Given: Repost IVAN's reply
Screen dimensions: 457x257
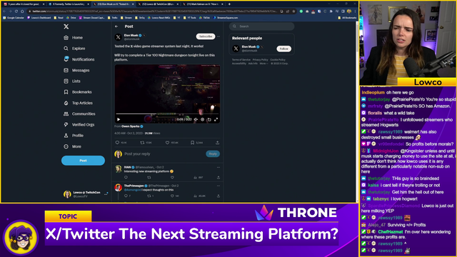Looking at the screenshot, I should (149, 177).
